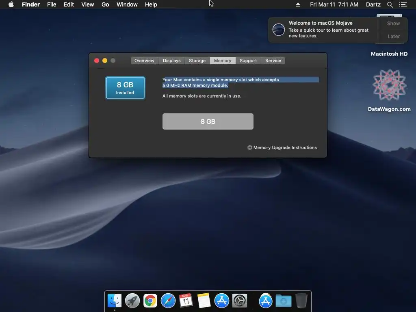Open the Go menu
This screenshot has height=312, width=416.
point(105,4)
